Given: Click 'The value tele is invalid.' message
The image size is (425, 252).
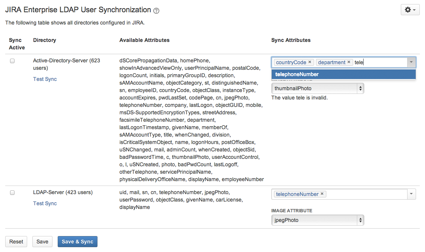Looking at the screenshot, I should click(x=300, y=98).
